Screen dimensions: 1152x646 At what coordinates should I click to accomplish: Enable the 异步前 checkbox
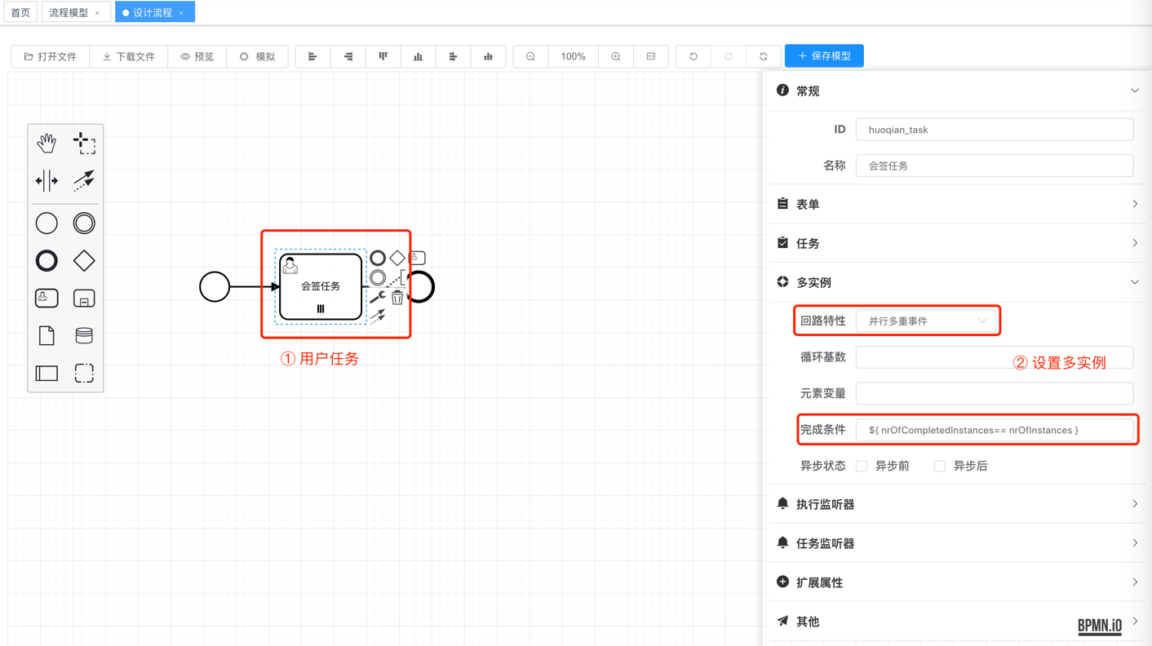tap(862, 466)
